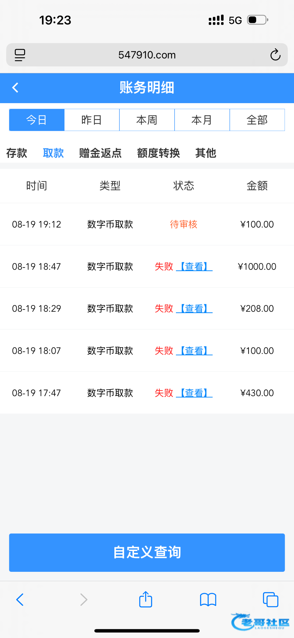Click 【查看】 link for the 17:47 withdrawal
The image size is (294, 638).
pyautogui.click(x=194, y=393)
